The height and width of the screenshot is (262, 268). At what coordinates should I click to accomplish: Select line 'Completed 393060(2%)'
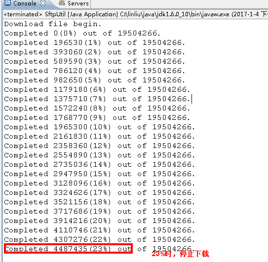tap(95, 52)
